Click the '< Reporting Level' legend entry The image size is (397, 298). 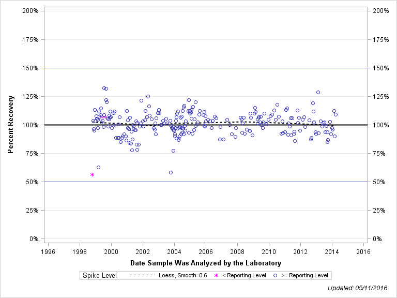tap(244, 275)
